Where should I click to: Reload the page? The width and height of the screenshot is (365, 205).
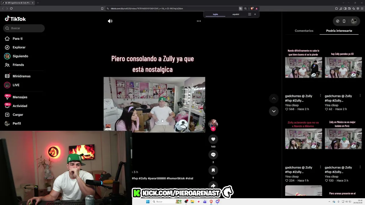11,9
